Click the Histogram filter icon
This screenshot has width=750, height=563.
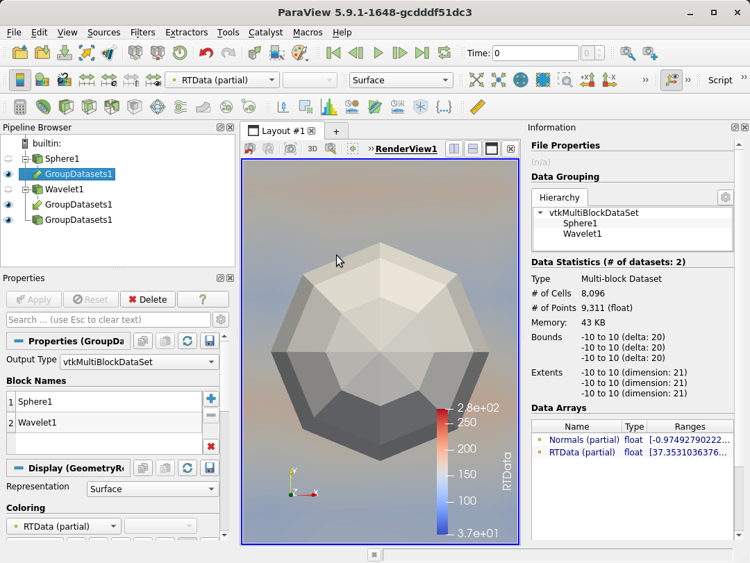tap(328, 107)
